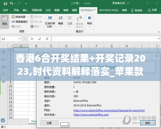Click the 共享 share button
Image resolution: width=161 pixels, height=129 pixels.
(x=152, y=10)
